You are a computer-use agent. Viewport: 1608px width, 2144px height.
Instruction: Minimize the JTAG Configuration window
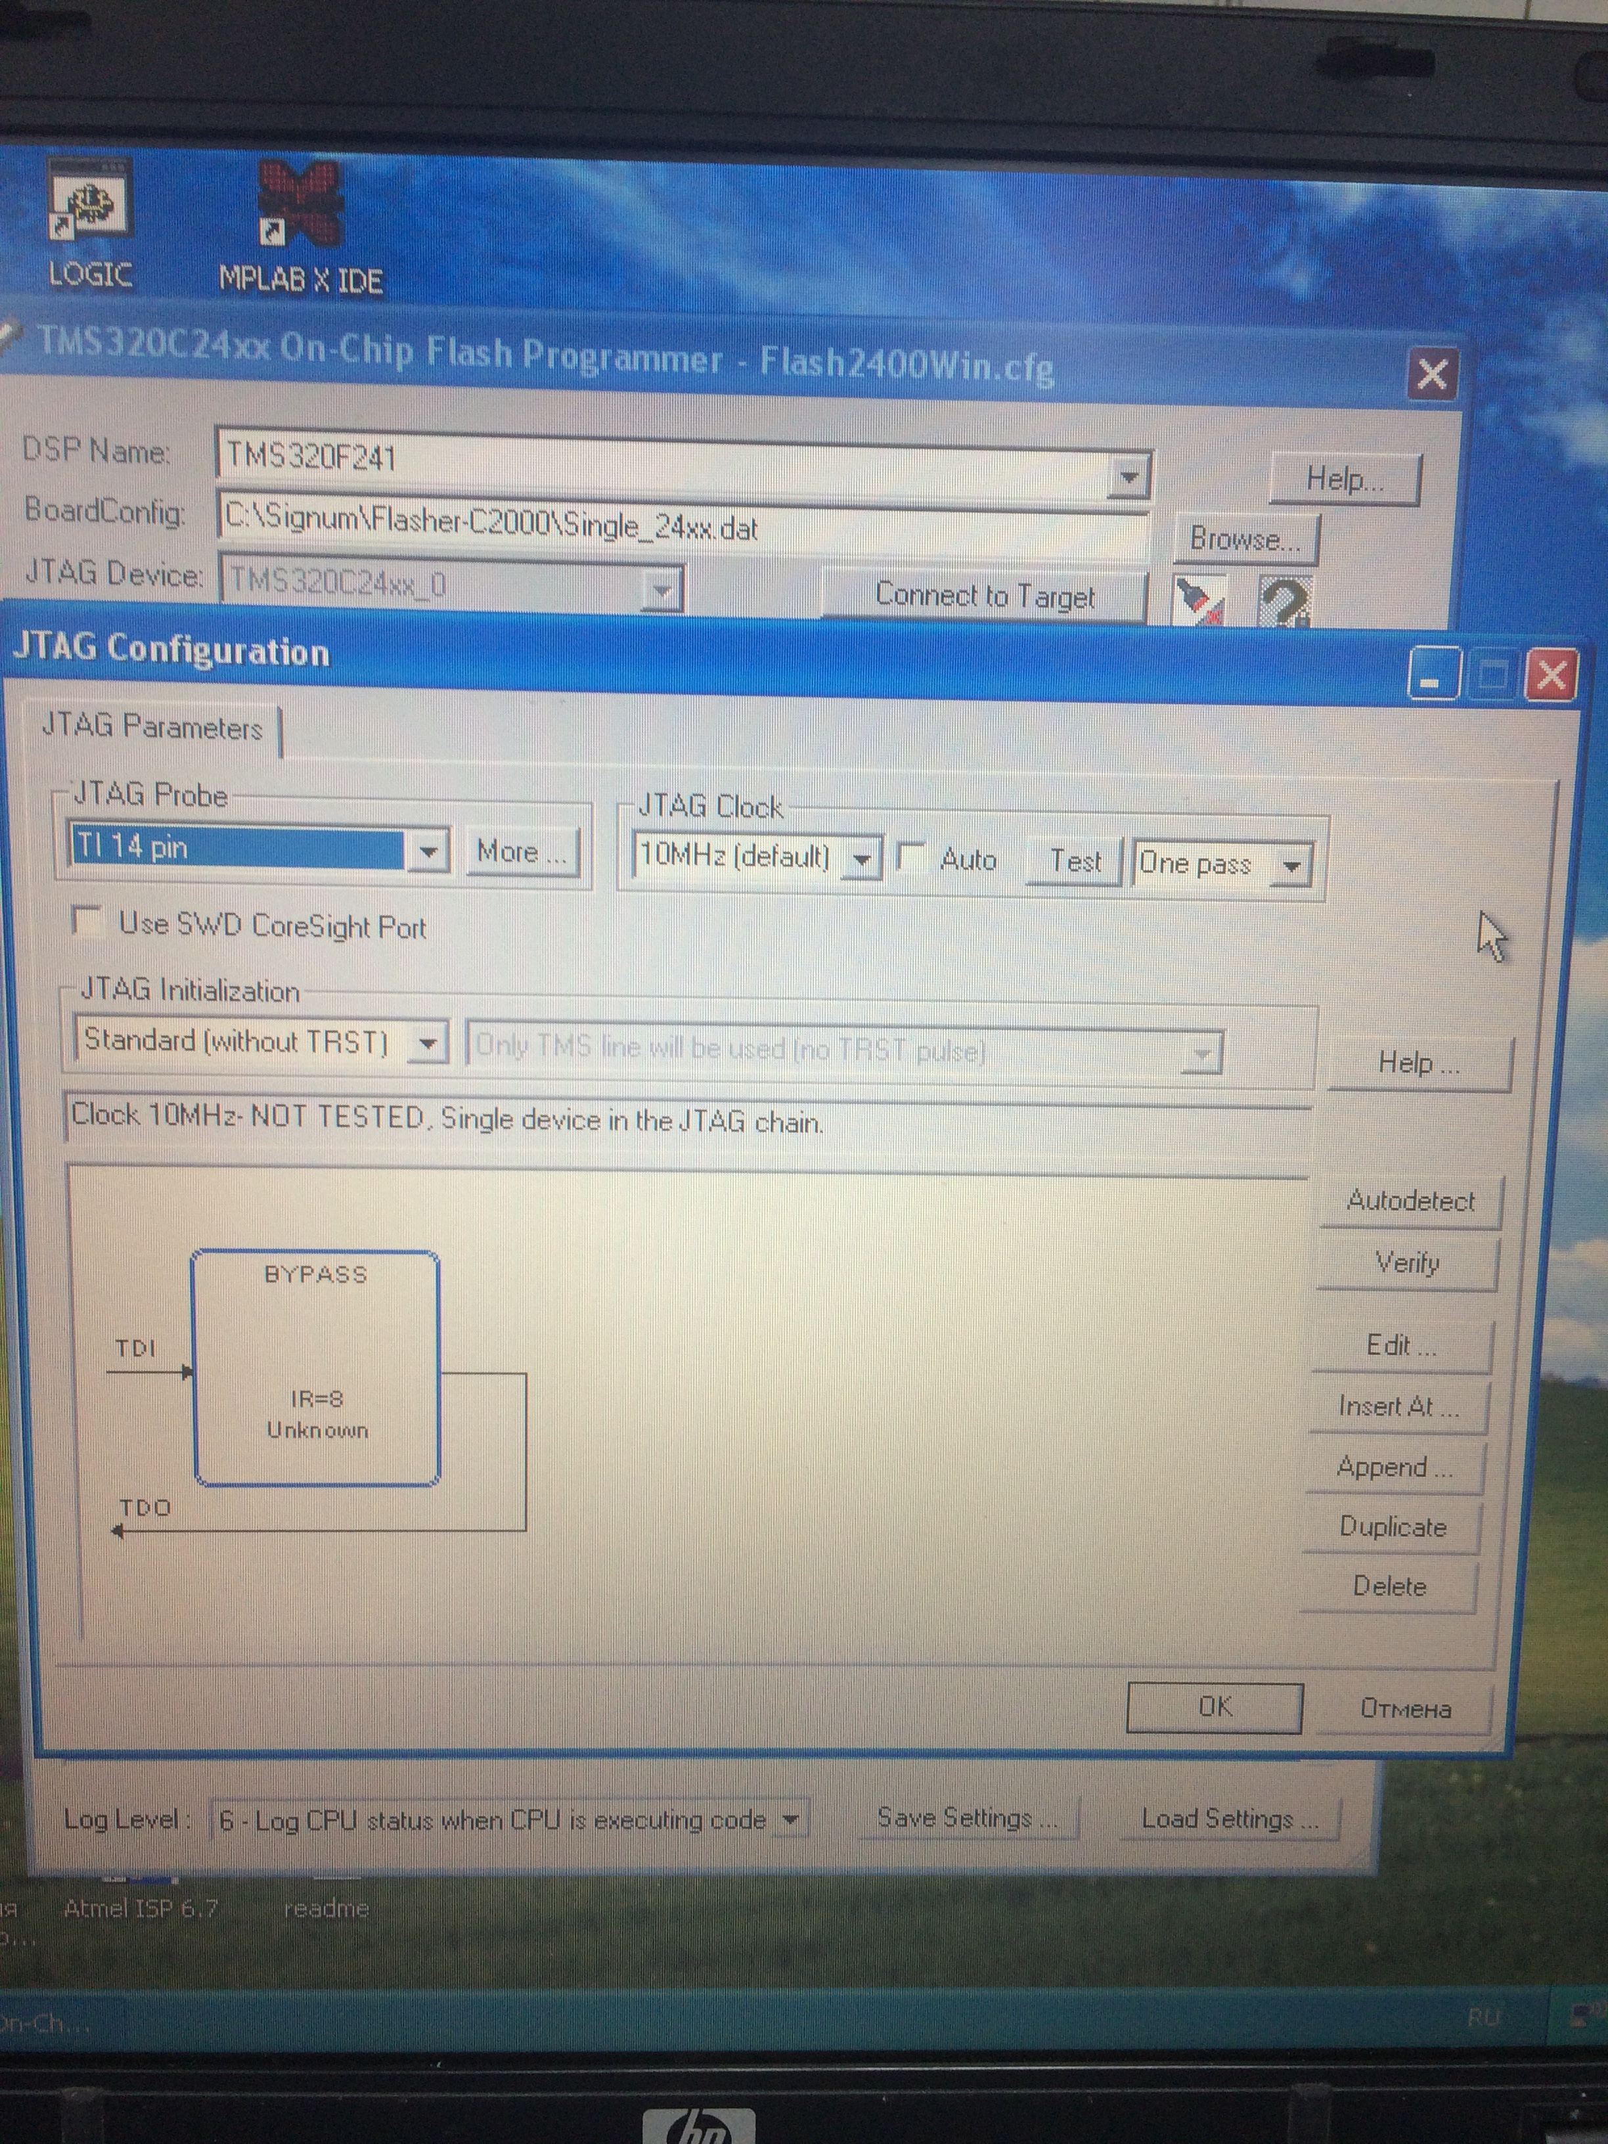[1433, 675]
